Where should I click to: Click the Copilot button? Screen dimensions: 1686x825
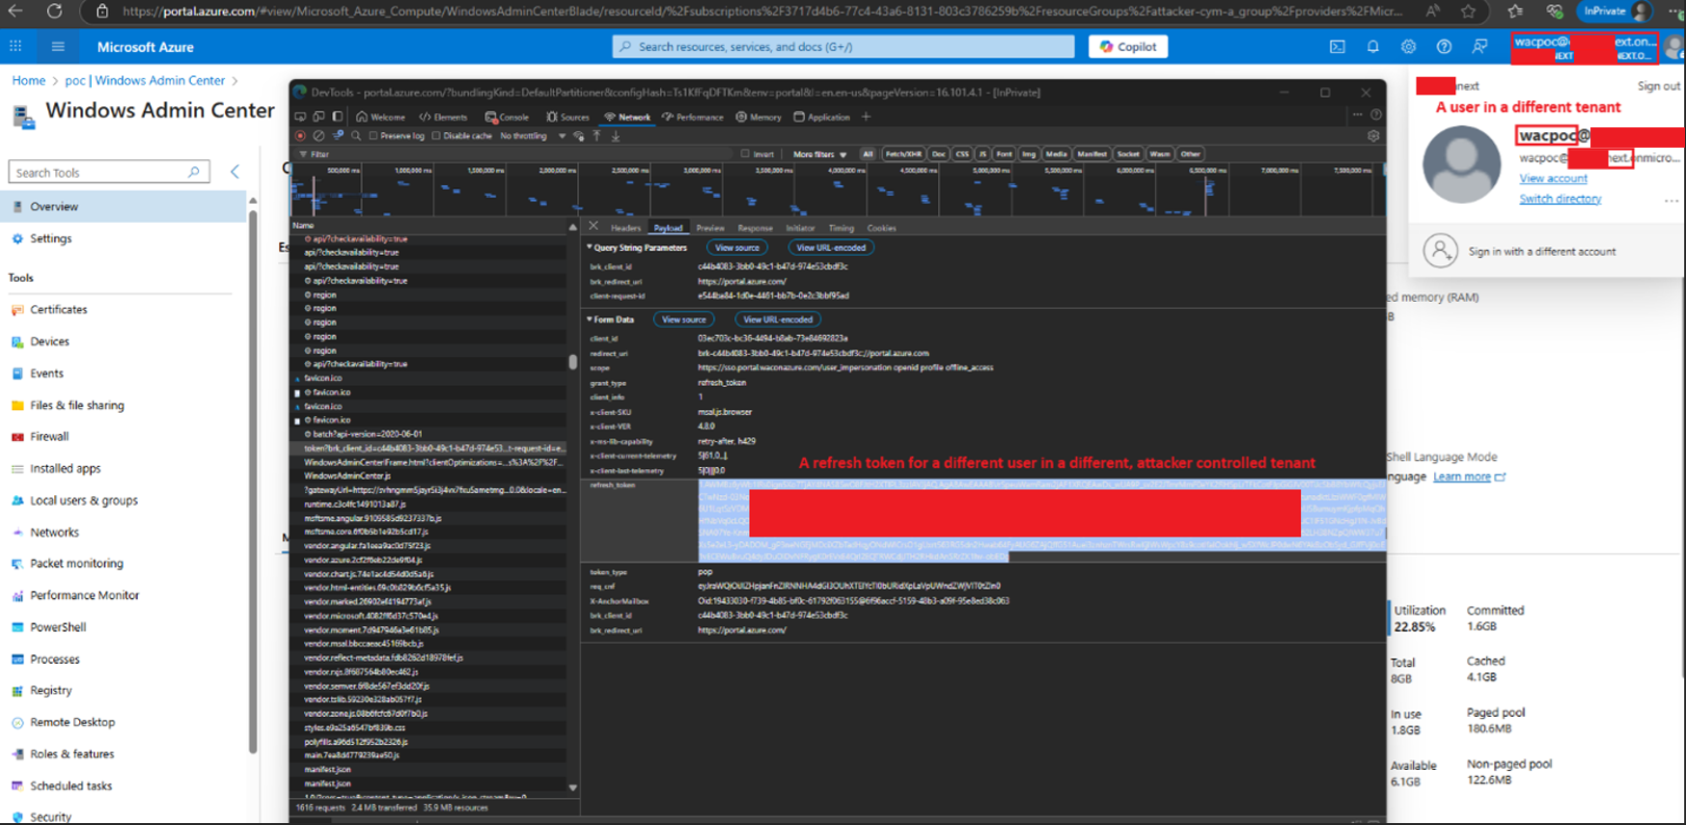[x=1128, y=46]
